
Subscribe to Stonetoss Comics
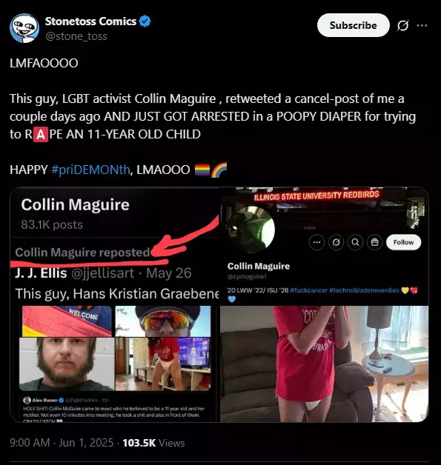pyautogui.click(x=353, y=25)
